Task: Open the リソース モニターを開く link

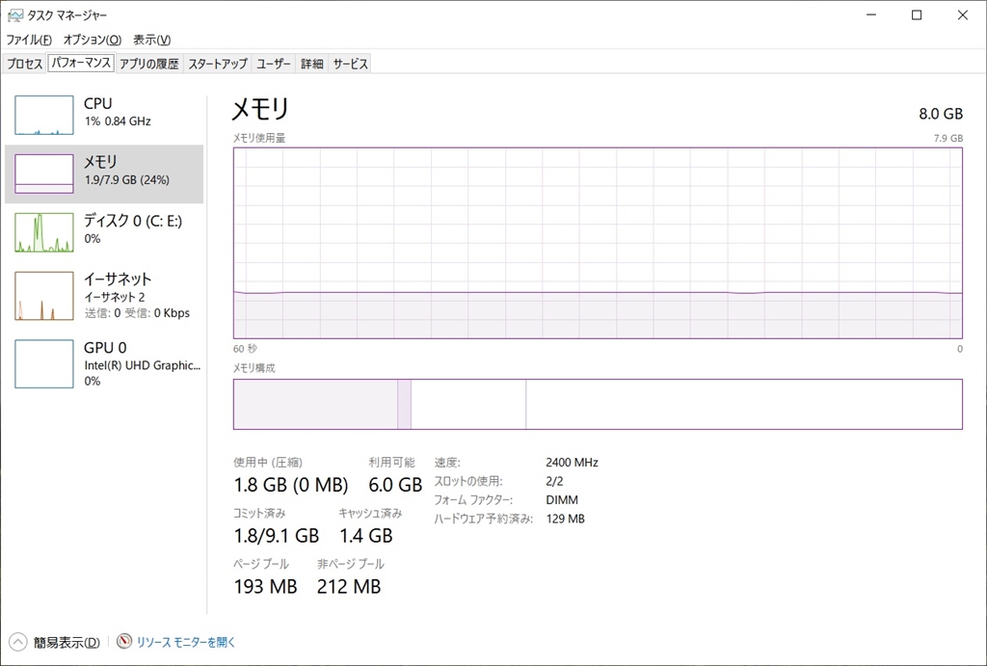Action: 185,642
